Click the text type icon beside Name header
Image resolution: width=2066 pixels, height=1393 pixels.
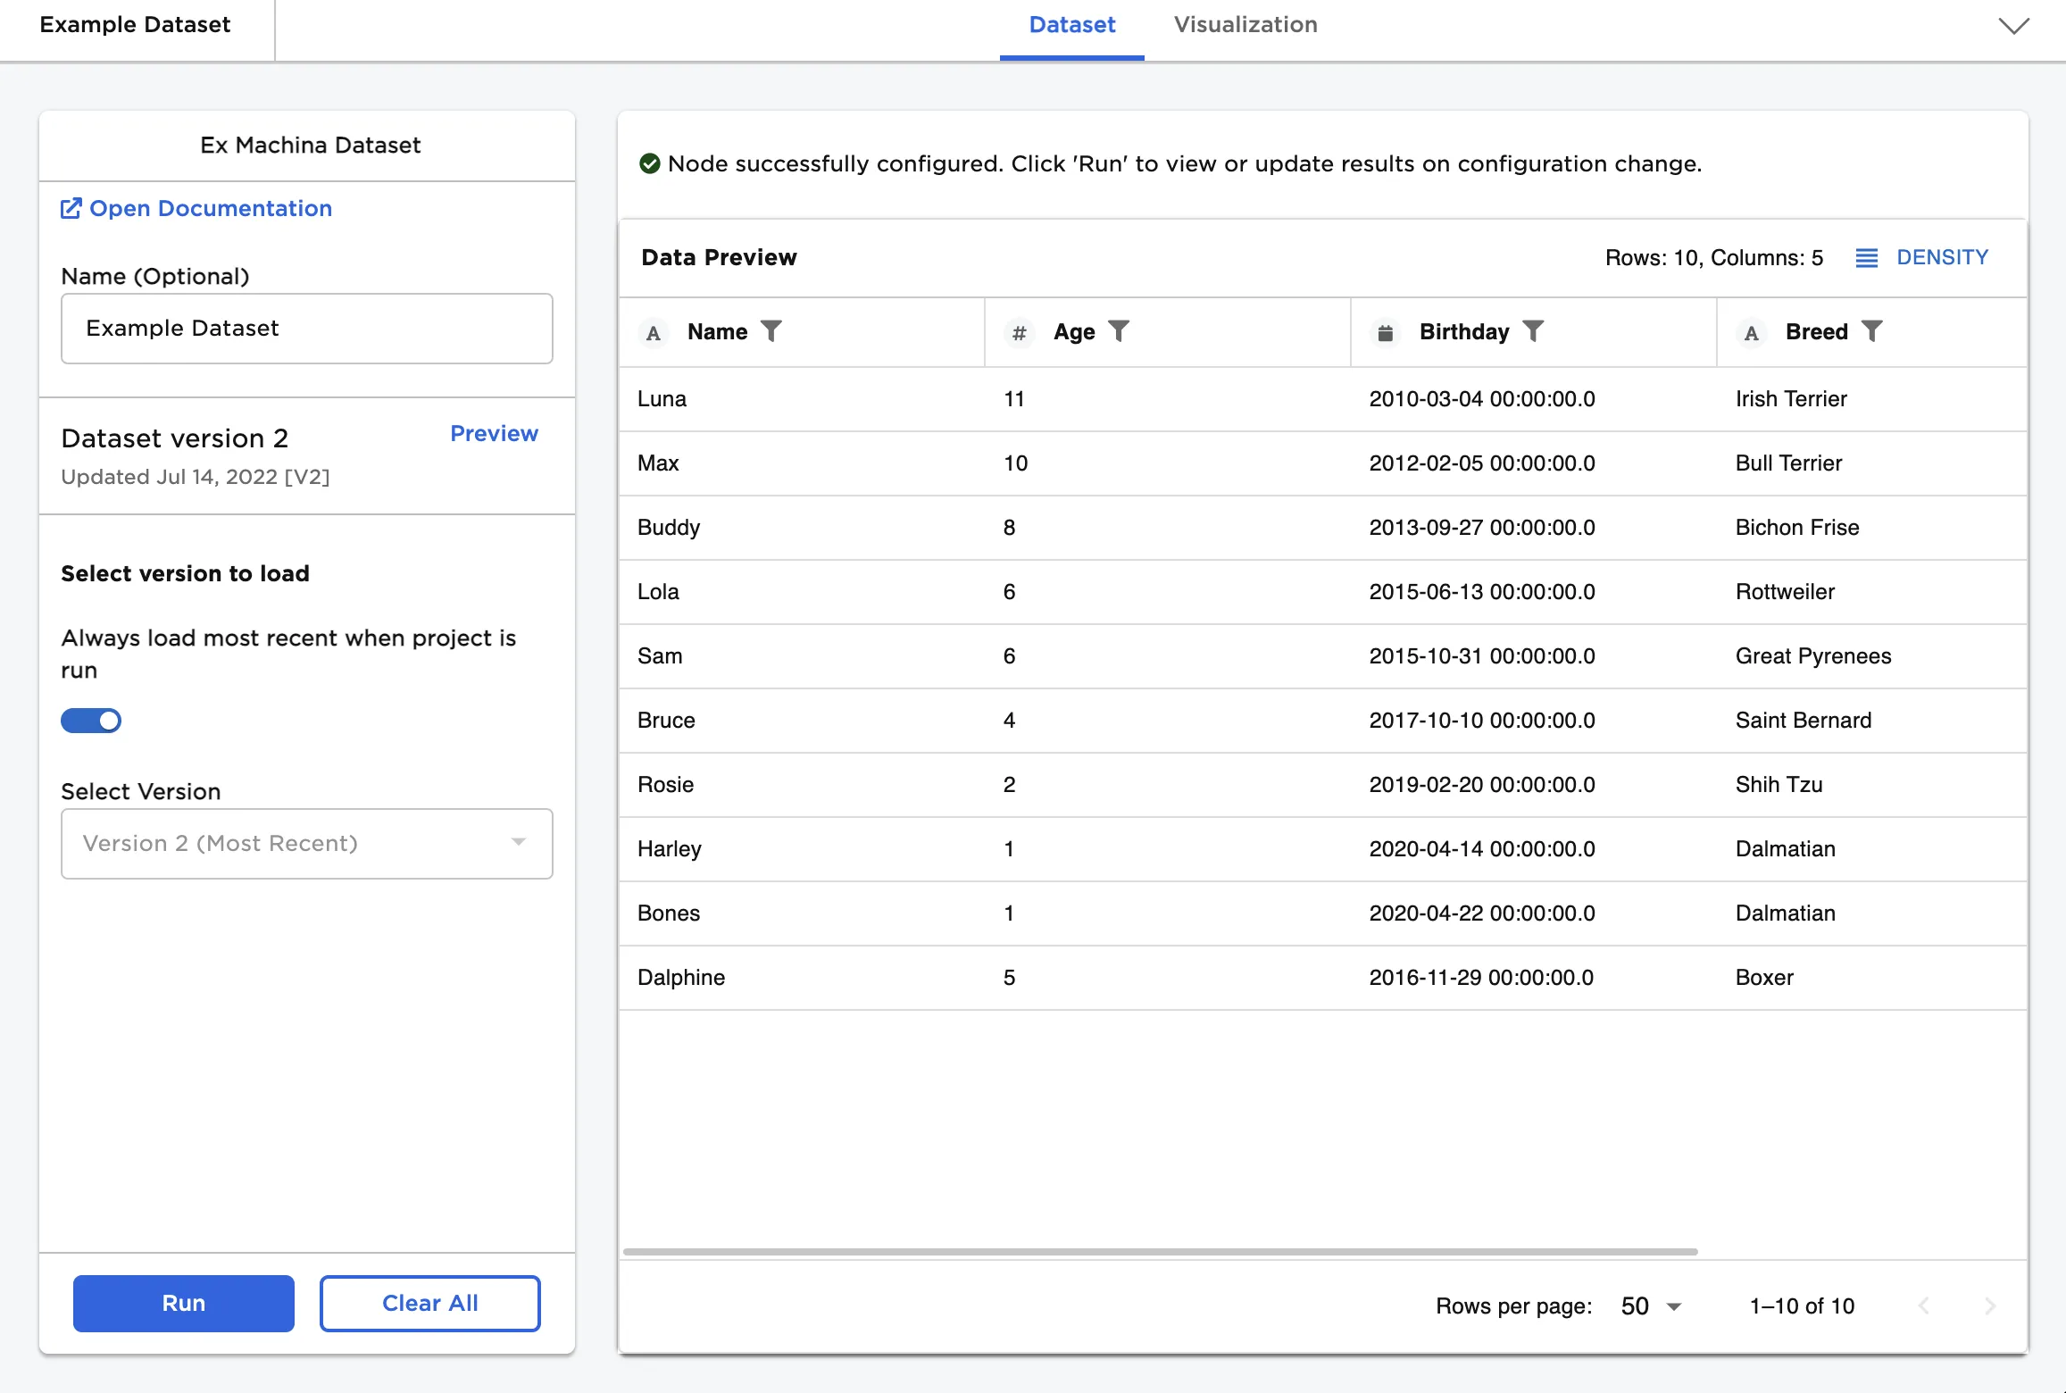[x=654, y=332]
